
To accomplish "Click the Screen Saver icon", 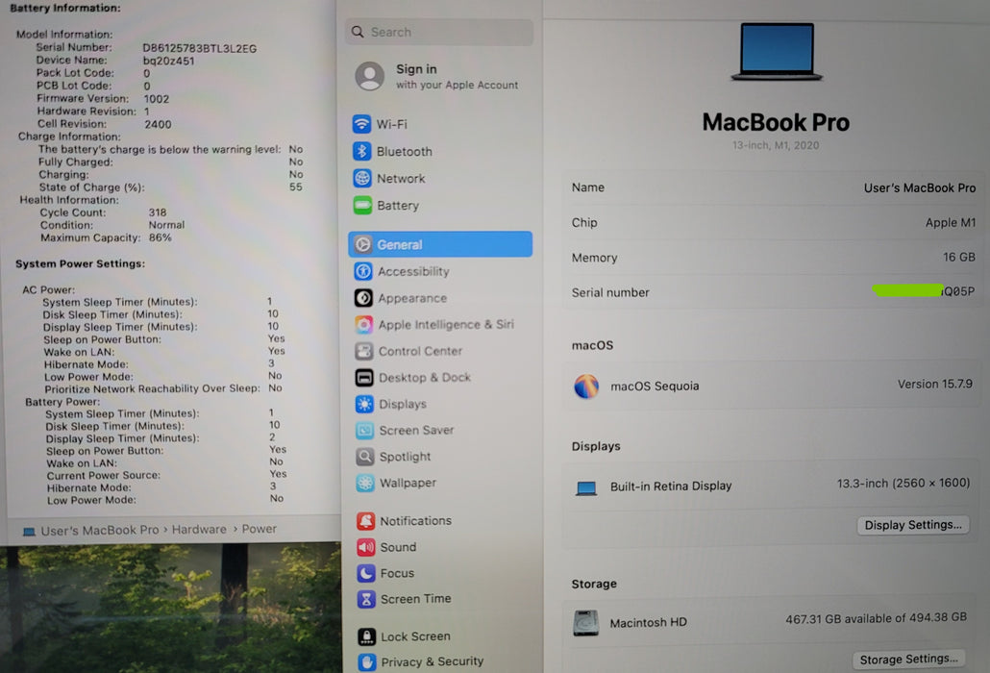I will [x=365, y=431].
